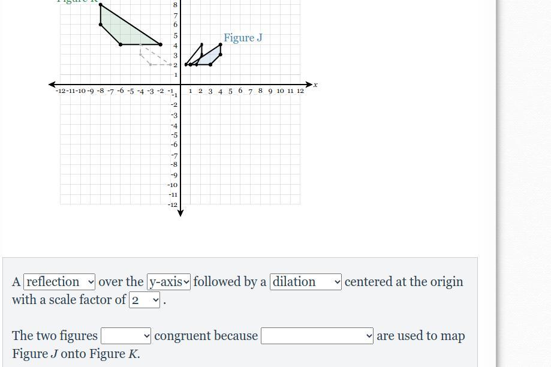551x367 pixels.
Task: Select Figure K vertex at (-6, 4)
Action: pyautogui.click(x=121, y=44)
